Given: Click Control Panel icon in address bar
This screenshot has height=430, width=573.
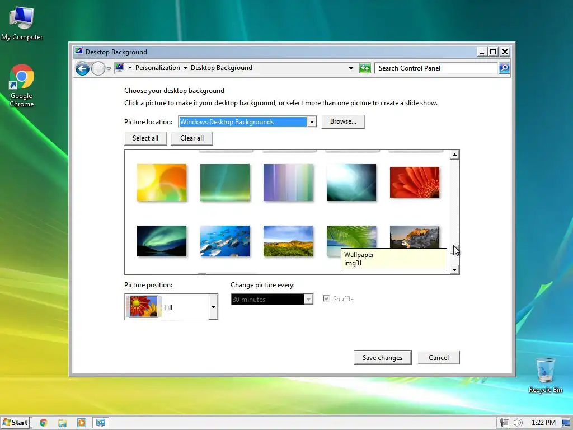Looking at the screenshot, I should click(119, 67).
